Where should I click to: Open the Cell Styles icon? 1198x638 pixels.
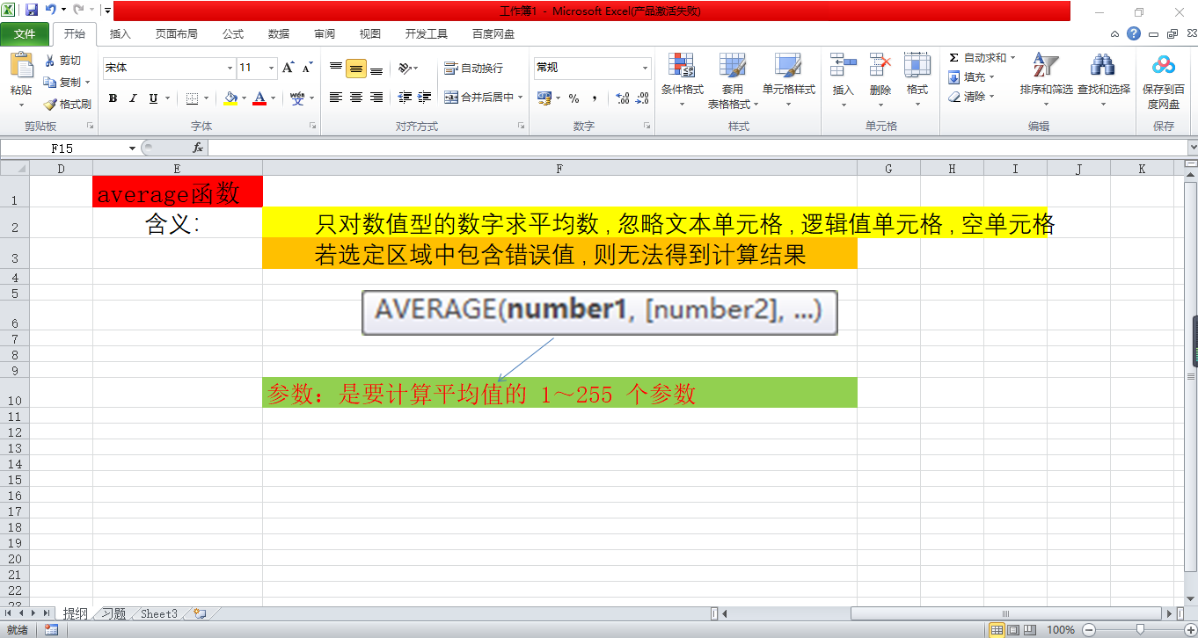point(788,65)
